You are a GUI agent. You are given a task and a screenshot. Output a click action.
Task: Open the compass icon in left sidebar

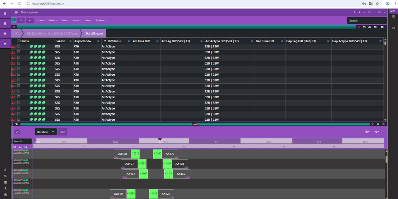(x=5, y=23)
